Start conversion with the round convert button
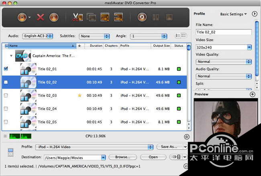The image size is (261, 176). 142,17
